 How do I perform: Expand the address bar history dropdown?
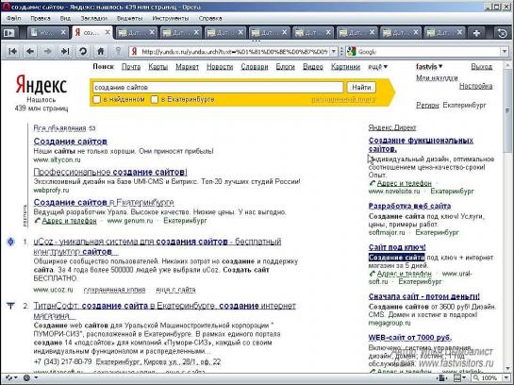(x=333, y=52)
